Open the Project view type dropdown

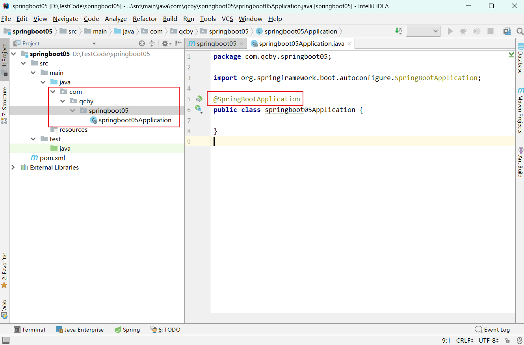(94, 44)
